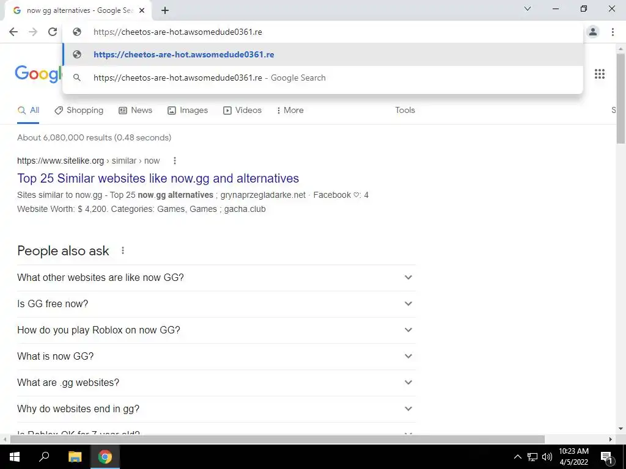Switch to the Shopping results tab
This screenshot has height=469, width=626.
pos(79,111)
